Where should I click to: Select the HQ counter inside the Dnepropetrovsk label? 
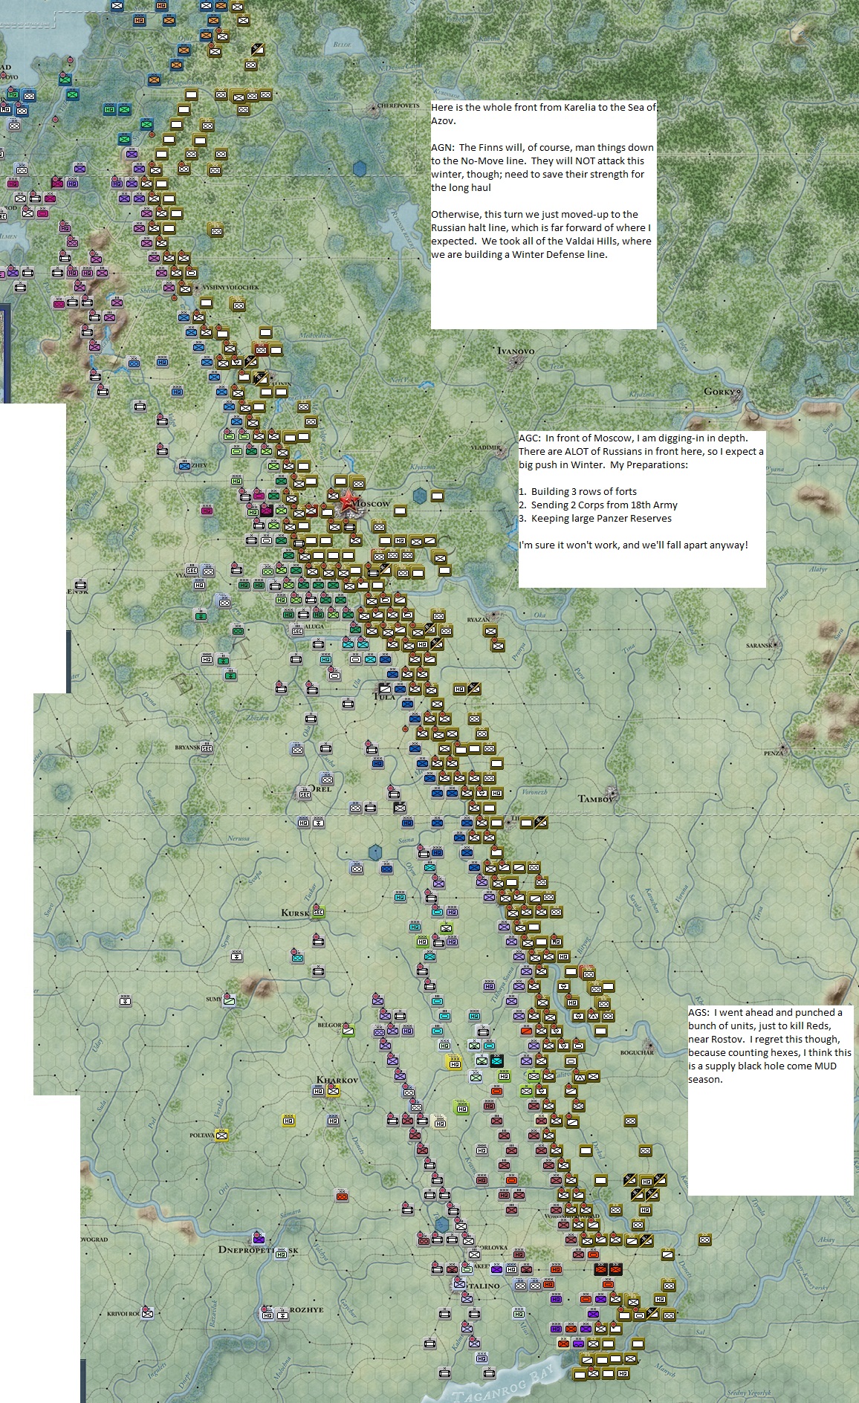pos(281,1254)
